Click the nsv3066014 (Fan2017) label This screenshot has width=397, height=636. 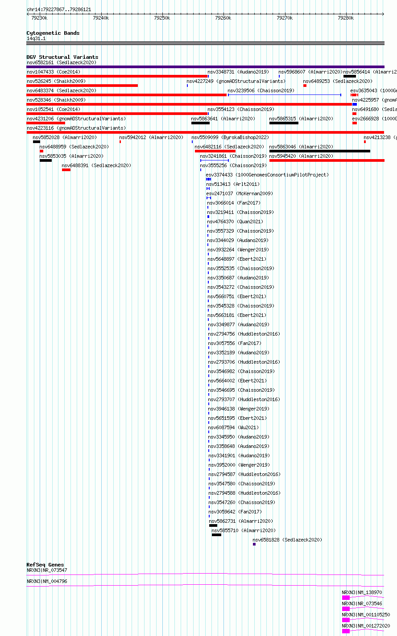234,203
